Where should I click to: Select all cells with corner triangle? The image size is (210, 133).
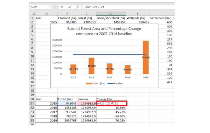point(33,14)
